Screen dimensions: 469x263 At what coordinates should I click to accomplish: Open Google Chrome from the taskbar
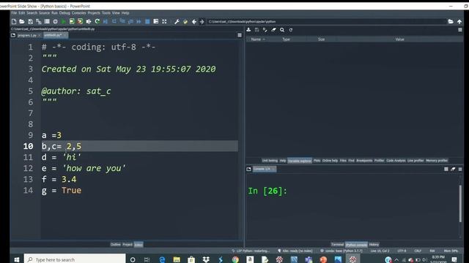point(235,259)
